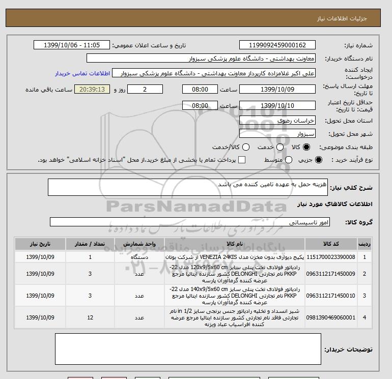
Task: Click the کد کالا column header
Action: coord(331,244)
